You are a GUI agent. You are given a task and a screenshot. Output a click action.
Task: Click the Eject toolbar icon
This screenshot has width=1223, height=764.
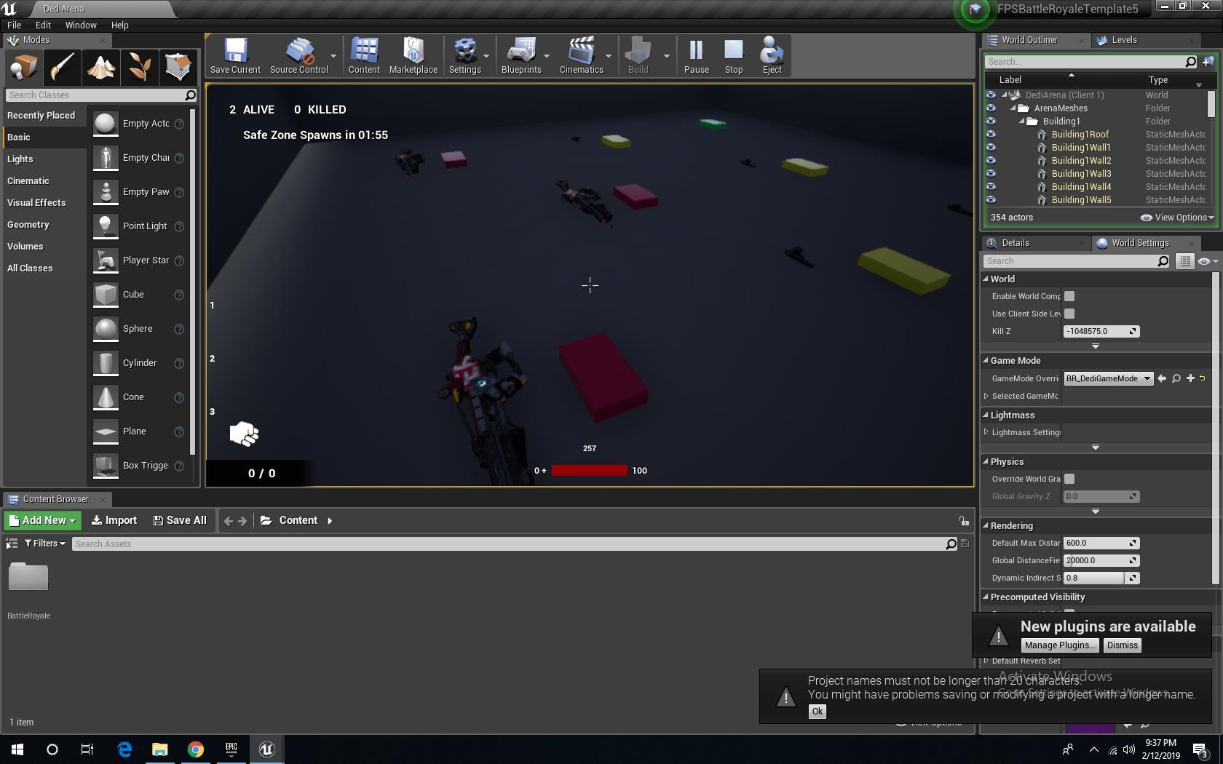tap(772, 55)
